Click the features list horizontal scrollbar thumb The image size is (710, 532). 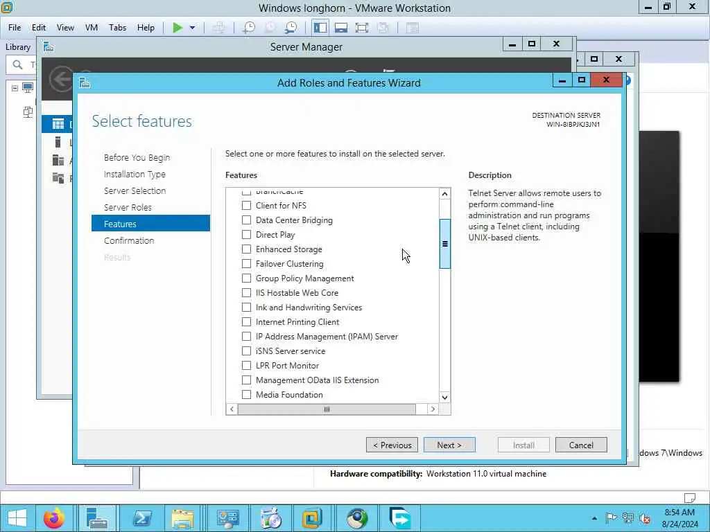click(x=327, y=409)
